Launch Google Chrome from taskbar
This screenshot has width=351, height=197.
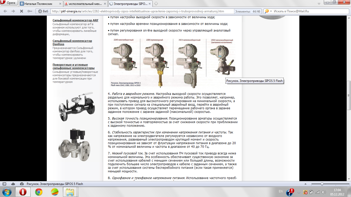[x=39, y=192]
